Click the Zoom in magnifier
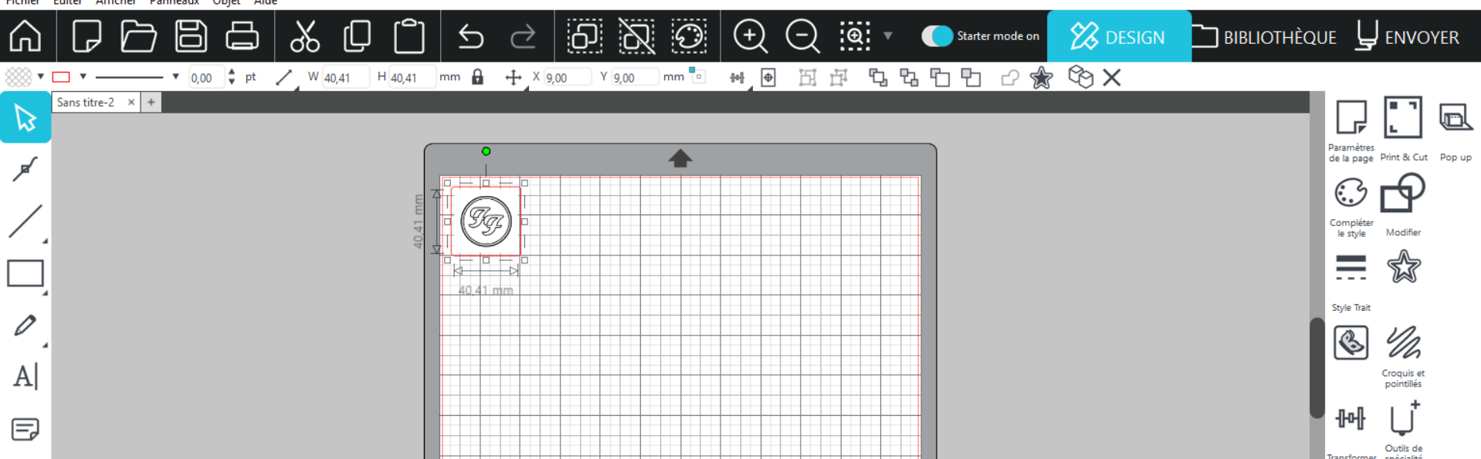Screen dimensions: 1481x459 click(750, 36)
